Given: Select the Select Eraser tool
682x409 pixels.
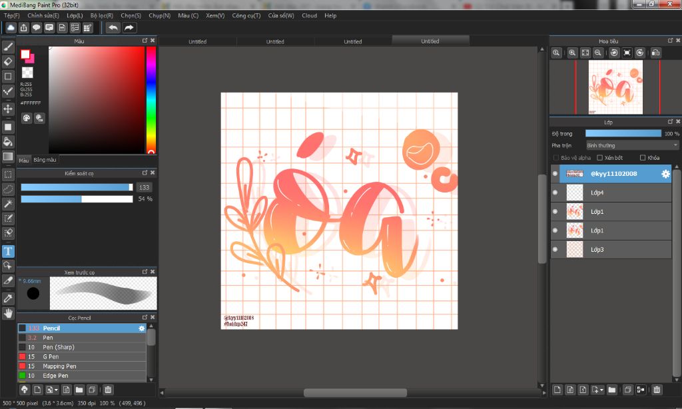Looking at the screenshot, I should tap(8, 232).
